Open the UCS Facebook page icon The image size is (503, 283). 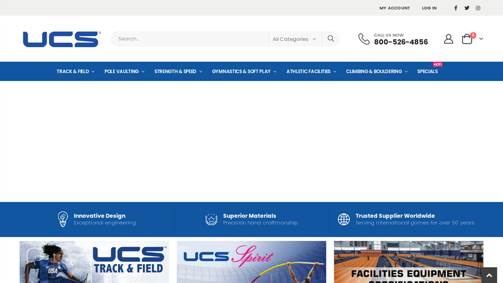tap(455, 8)
